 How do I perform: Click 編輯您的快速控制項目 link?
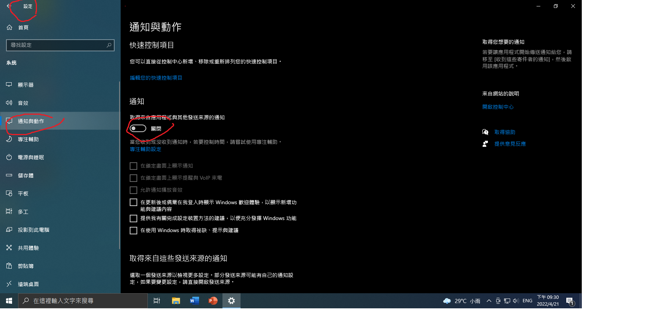[156, 78]
